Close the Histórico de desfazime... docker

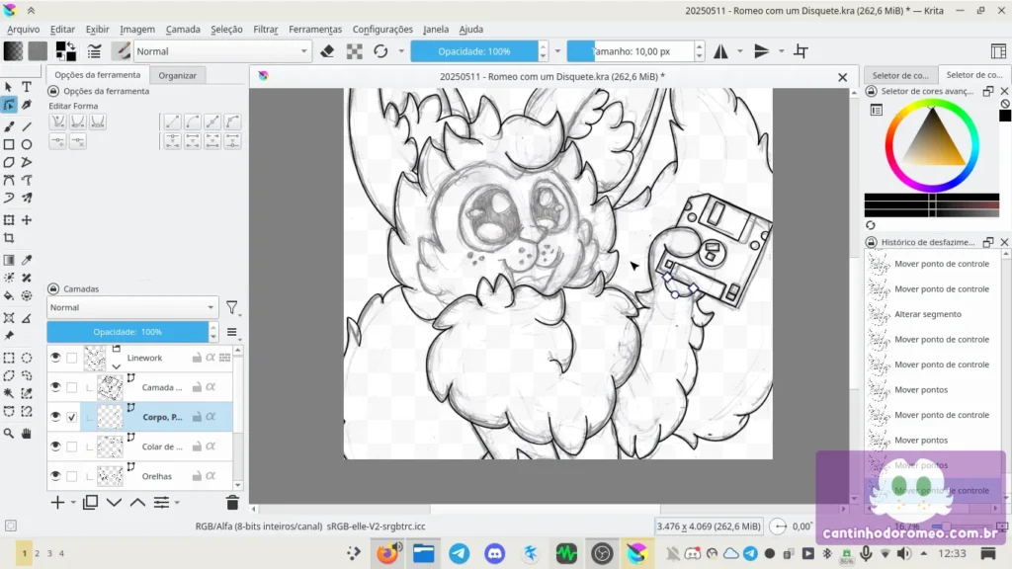[x=1004, y=242]
